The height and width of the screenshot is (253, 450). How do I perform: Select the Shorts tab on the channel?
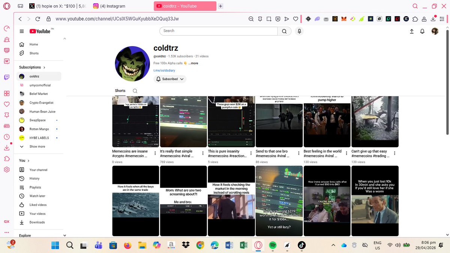pyautogui.click(x=120, y=91)
